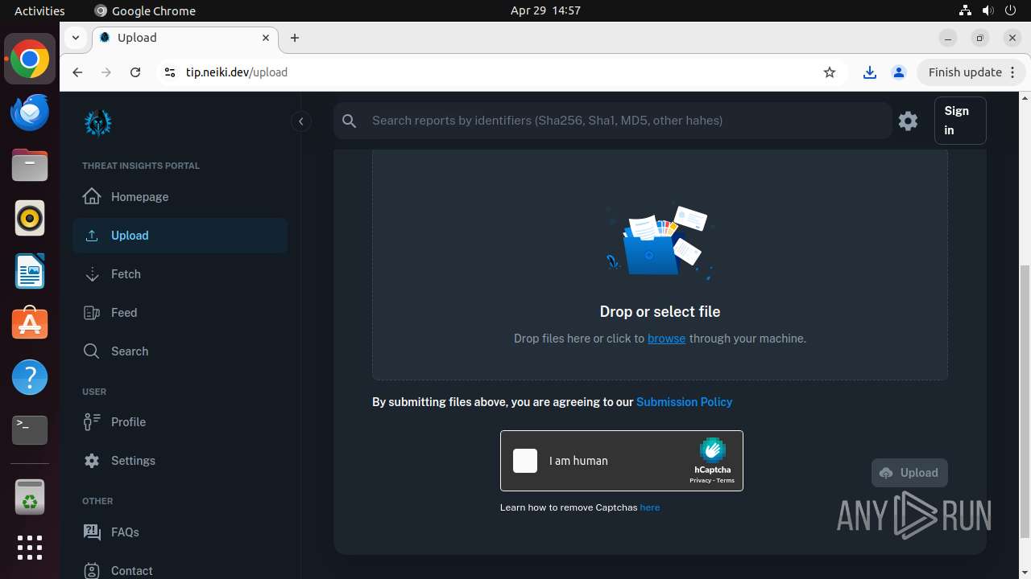Click the Upload submit button

[x=909, y=473]
